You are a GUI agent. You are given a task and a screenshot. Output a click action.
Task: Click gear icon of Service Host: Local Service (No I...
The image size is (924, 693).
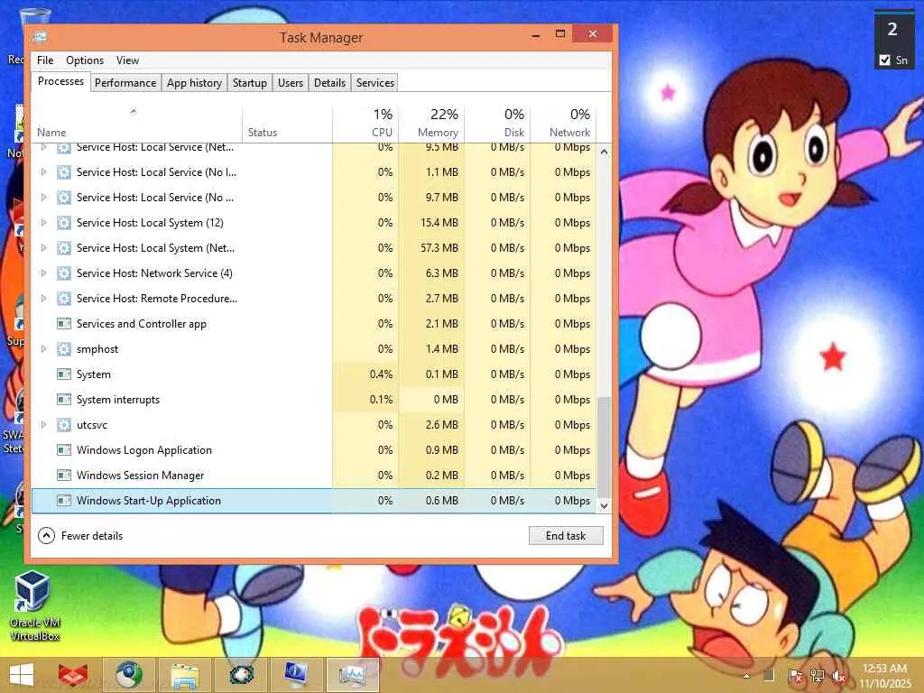click(x=64, y=172)
